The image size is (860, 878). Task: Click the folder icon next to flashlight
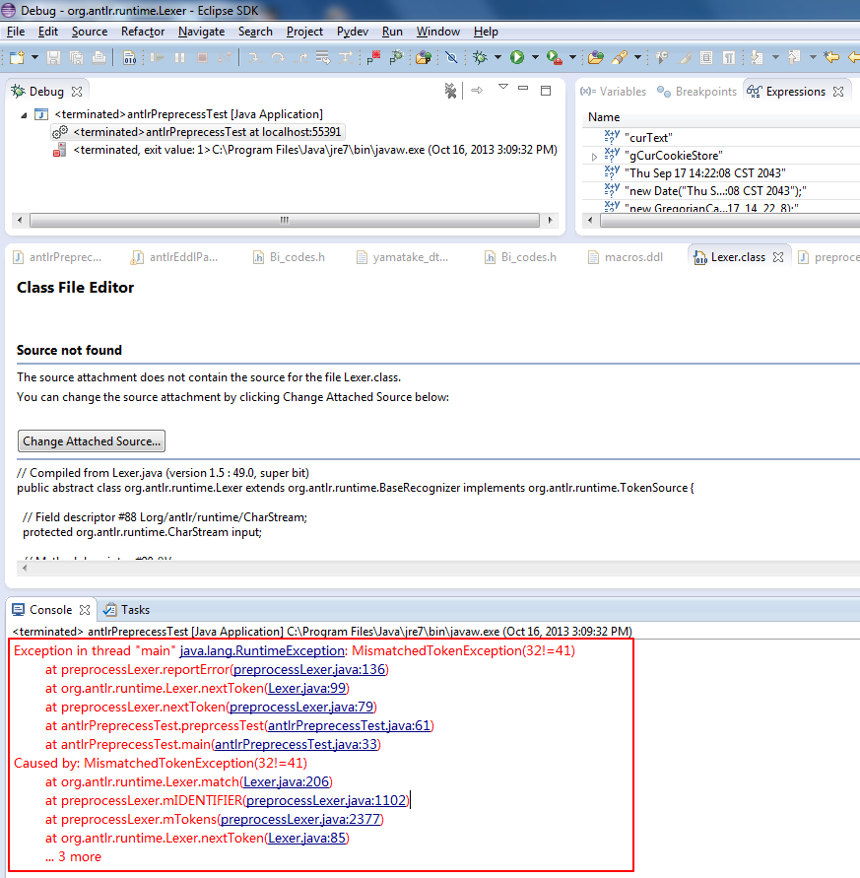[596, 57]
